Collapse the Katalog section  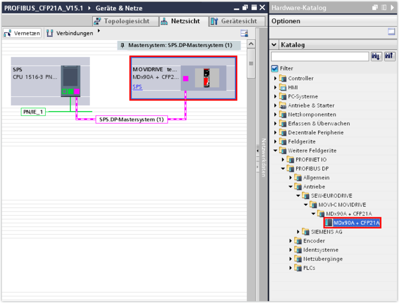[x=275, y=45]
